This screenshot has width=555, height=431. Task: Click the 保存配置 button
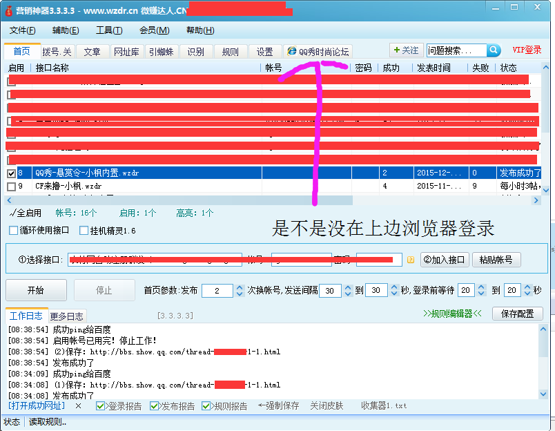[517, 314]
